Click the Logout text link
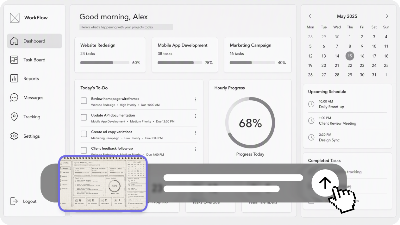 pyautogui.click(x=30, y=201)
